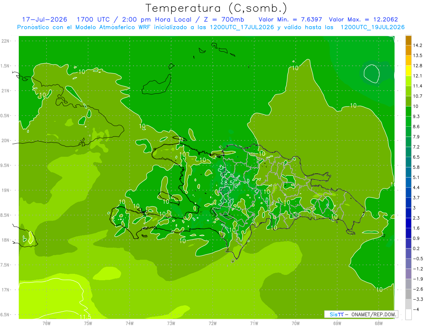The height and width of the screenshot is (328, 425).
Task: Click the '69W' longitude label
Action: (x=337, y=323)
